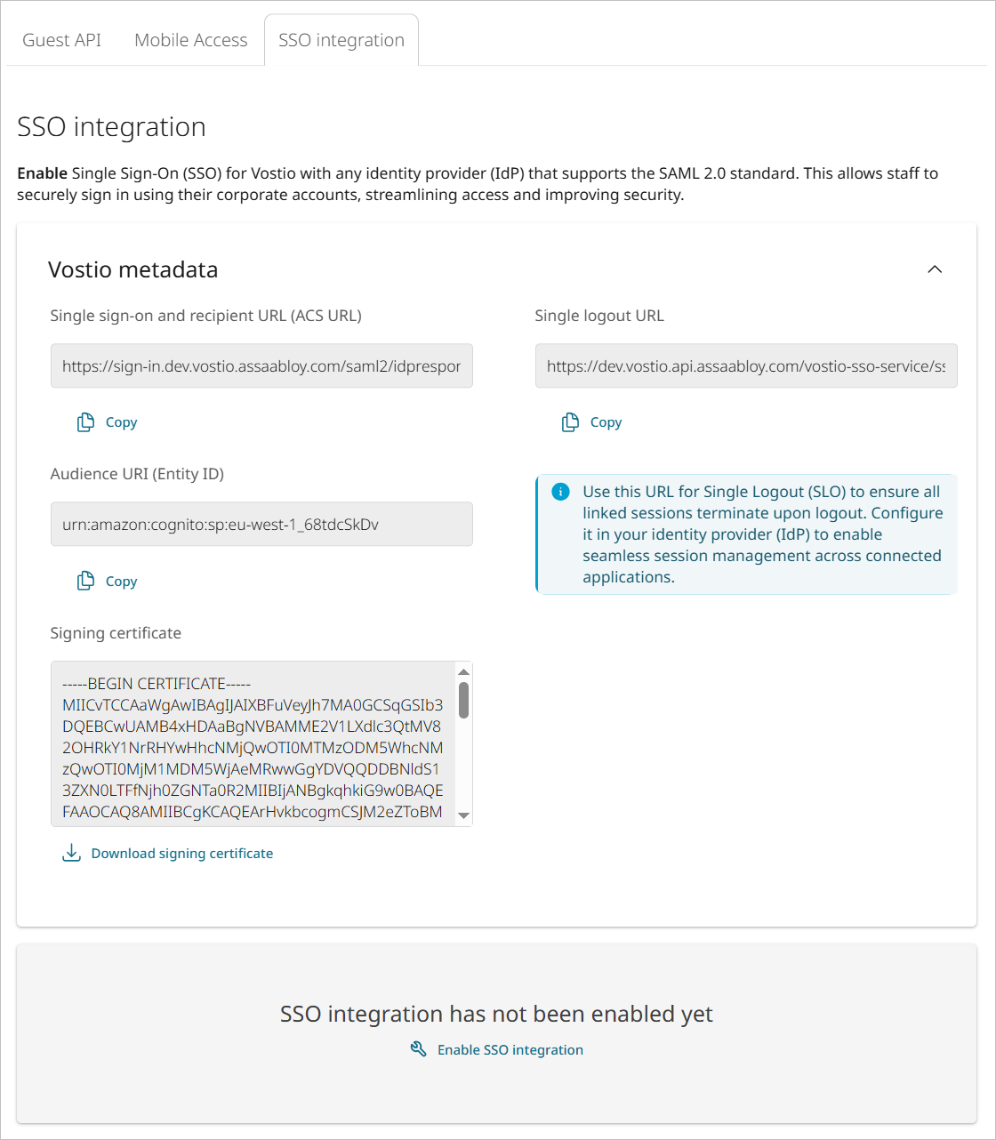Click the certificate scrollbar up arrow
This screenshot has height=1140, width=996.
pos(463,672)
